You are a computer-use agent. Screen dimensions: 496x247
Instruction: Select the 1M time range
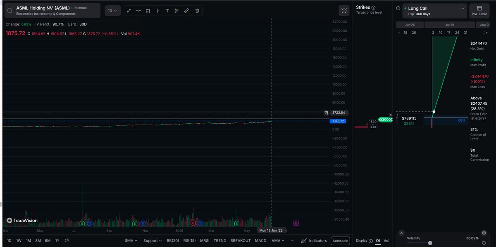[x=29, y=240]
